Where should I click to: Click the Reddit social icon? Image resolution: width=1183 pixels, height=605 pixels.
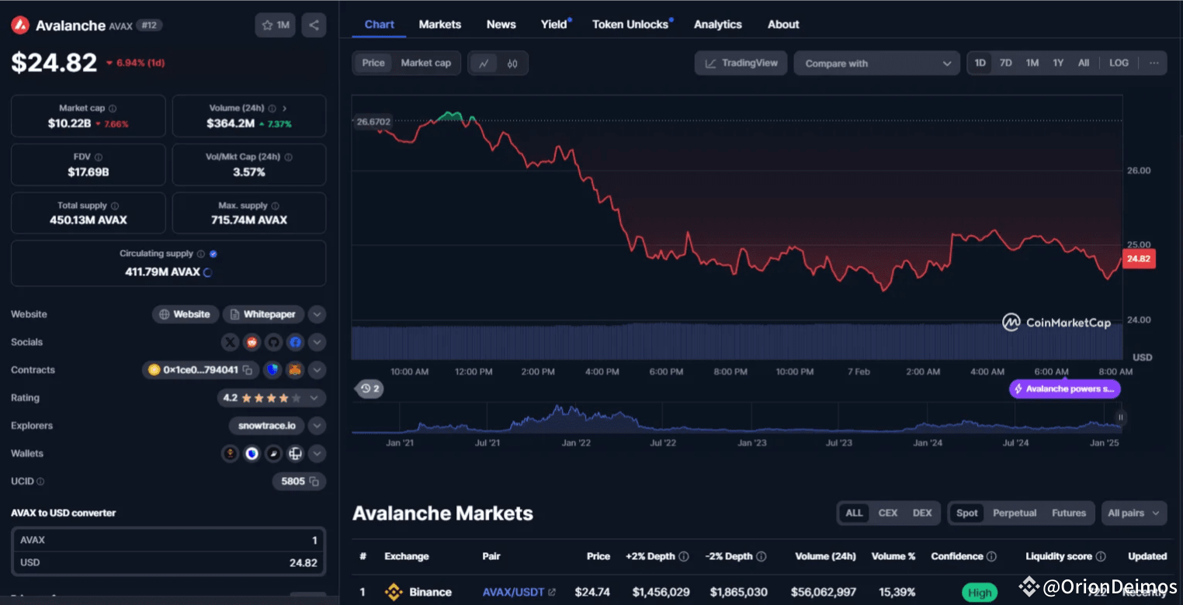click(x=252, y=342)
